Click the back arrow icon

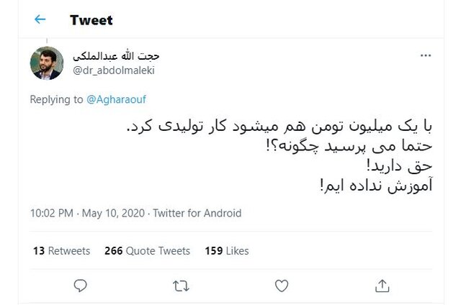[x=40, y=20]
